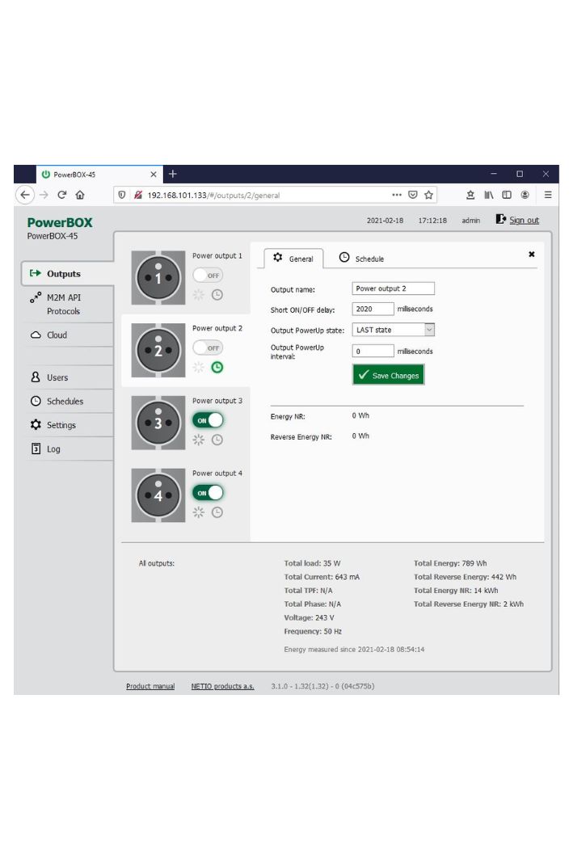The height and width of the screenshot is (859, 573).
Task: Close the output settings panel with the X
Action: click(531, 254)
